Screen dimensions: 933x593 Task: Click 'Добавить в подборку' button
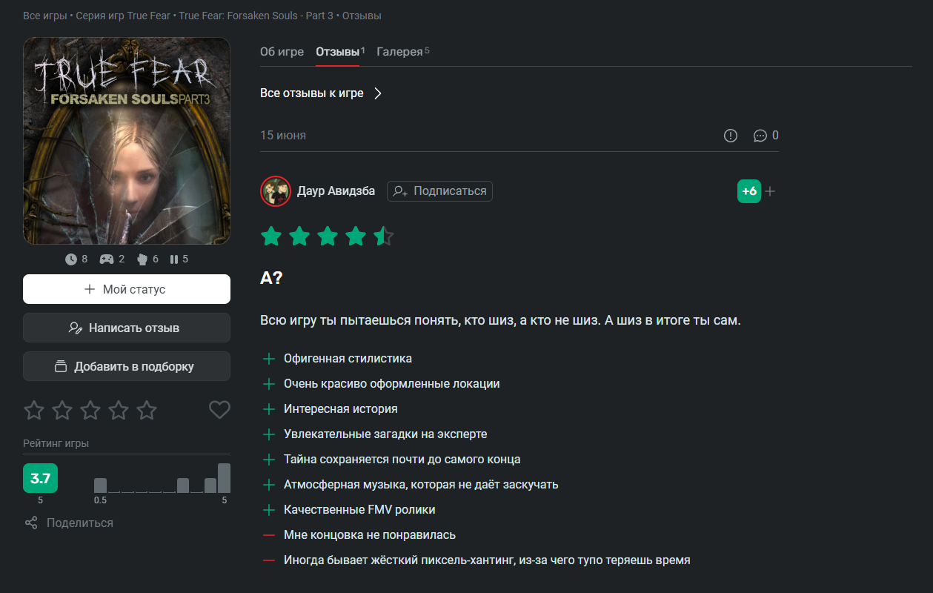click(127, 366)
